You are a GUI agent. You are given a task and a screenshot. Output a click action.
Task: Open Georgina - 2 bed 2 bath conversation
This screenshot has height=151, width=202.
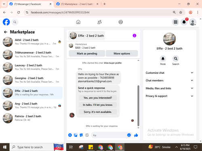pos(32,80)
